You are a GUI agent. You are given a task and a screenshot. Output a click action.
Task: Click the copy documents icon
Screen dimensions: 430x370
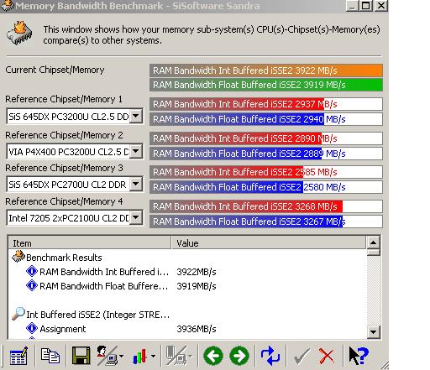pos(50,356)
